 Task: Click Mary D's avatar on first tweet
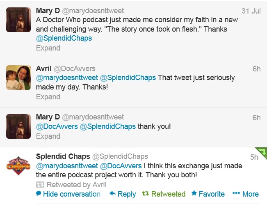click(18, 20)
